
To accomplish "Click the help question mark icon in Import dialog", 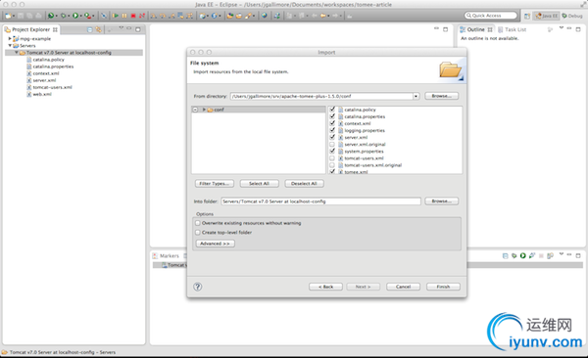I will point(198,287).
